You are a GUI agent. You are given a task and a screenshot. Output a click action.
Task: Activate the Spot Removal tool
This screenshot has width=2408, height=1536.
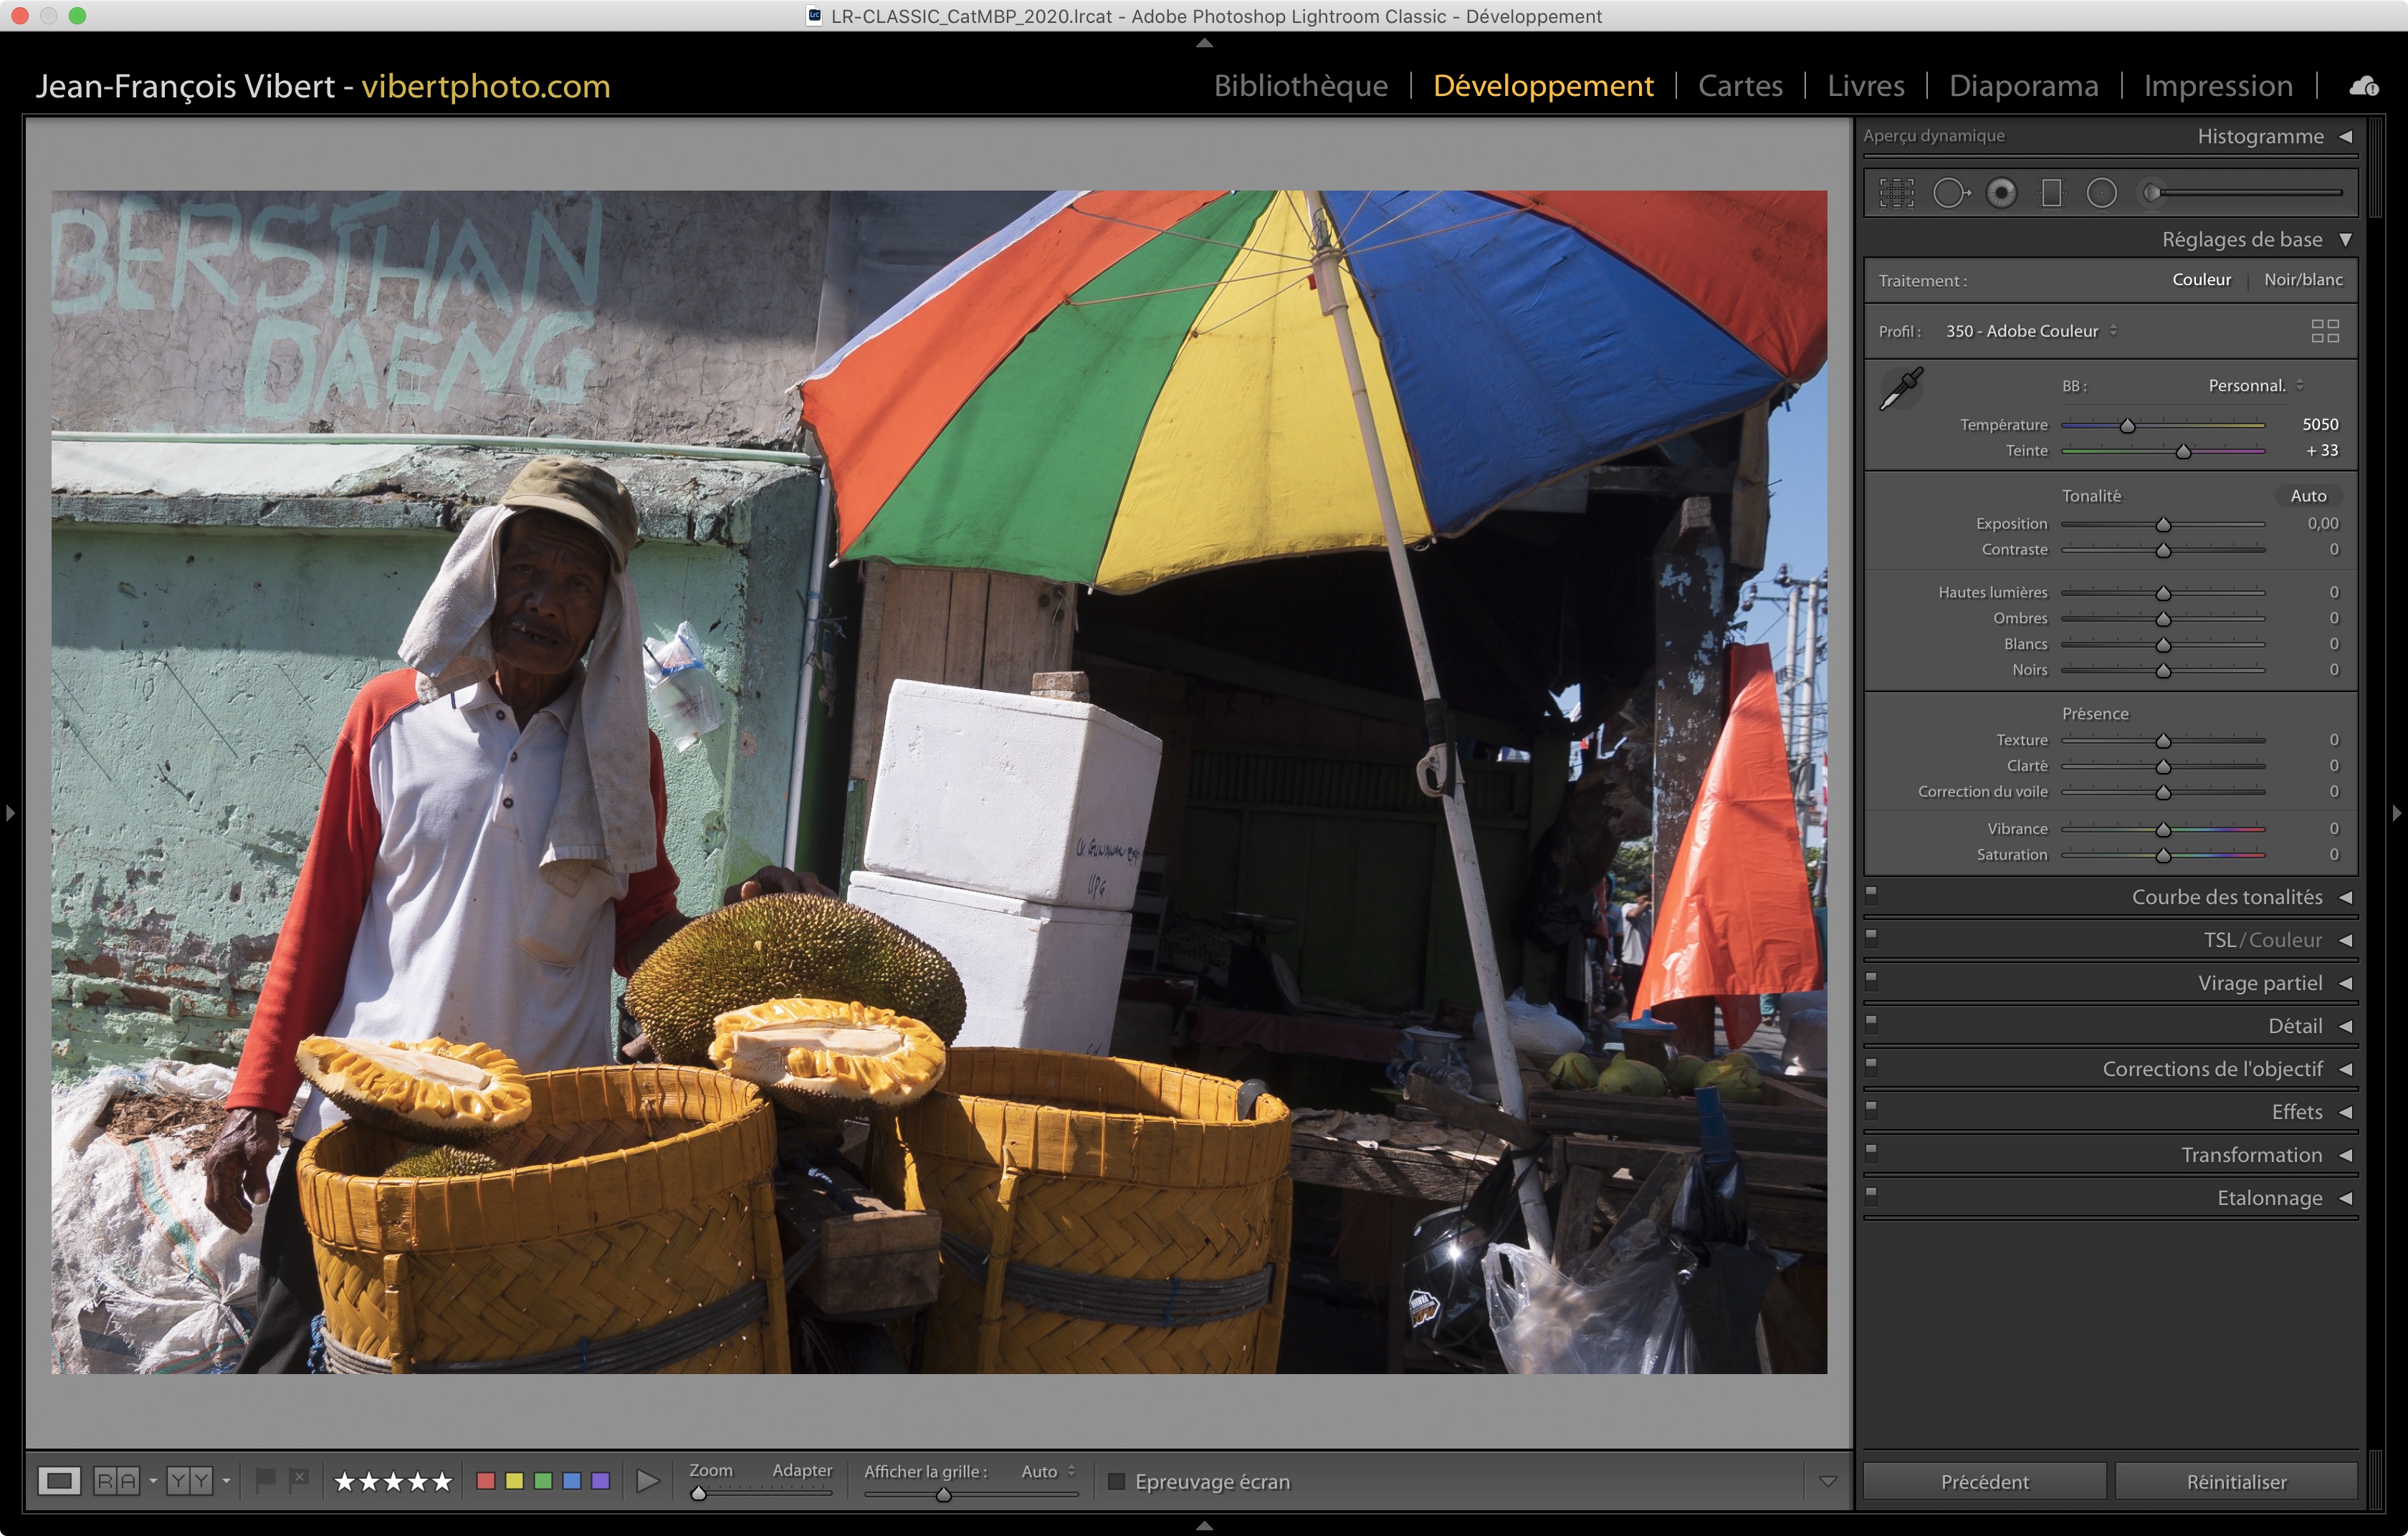(x=1949, y=193)
